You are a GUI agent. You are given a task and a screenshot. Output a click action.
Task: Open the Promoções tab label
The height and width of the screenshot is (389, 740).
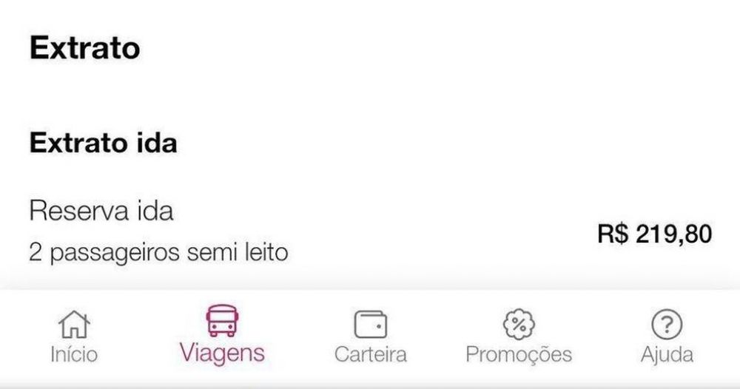519,355
